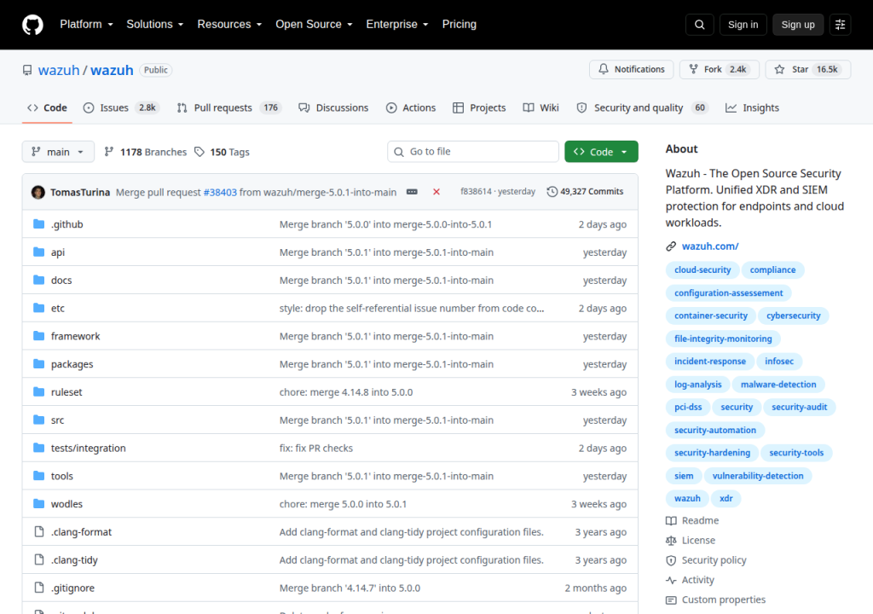Viewport: 873px width, 614px height.
Task: Click the commits history clock icon
Action: tap(552, 192)
